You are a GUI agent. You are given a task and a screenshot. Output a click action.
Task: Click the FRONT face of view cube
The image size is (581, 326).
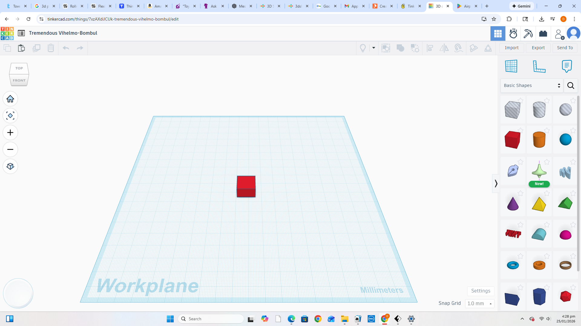(x=19, y=80)
